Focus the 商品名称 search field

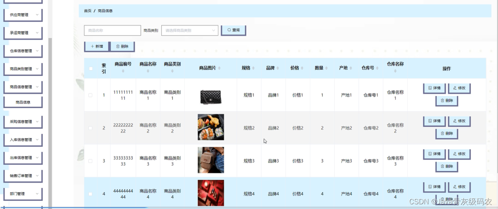point(112,31)
